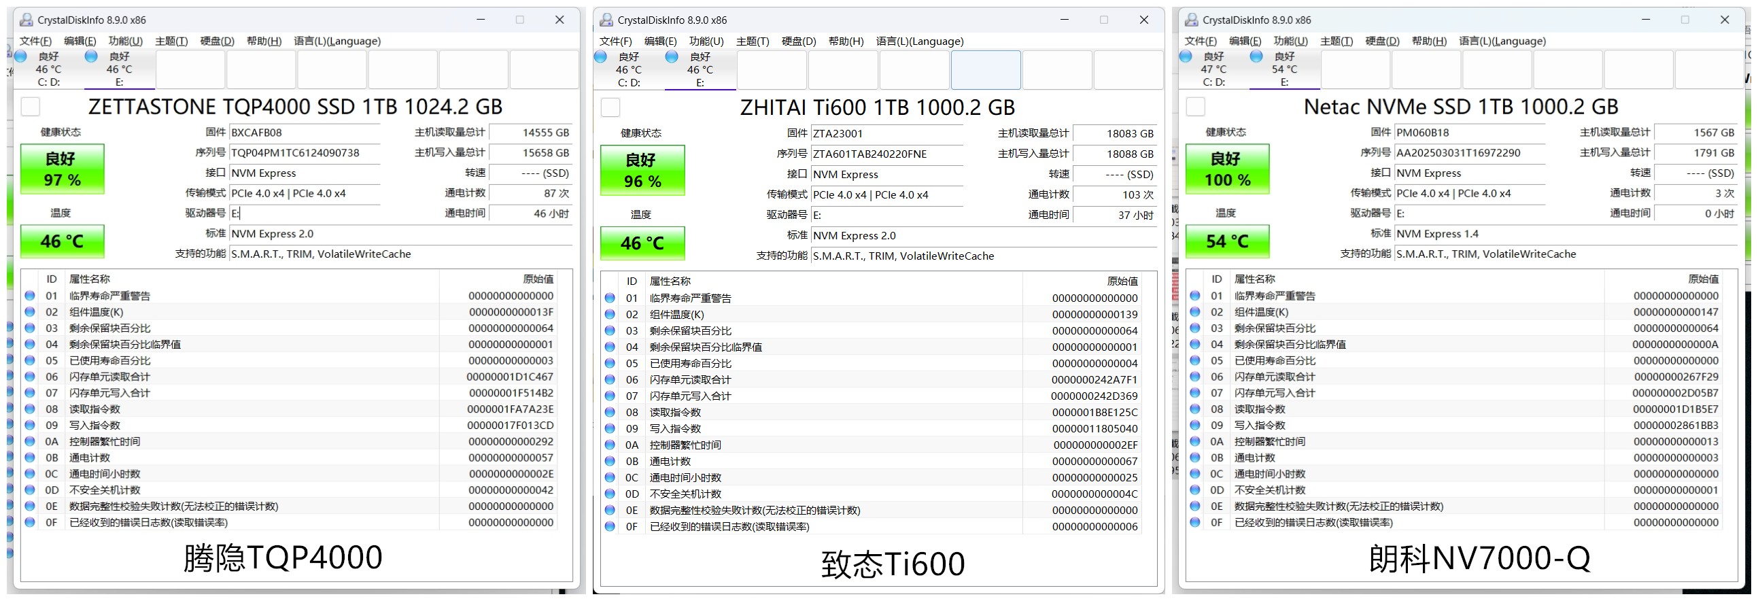
Task: Click the CrystalDiskInfo app icon in ZHITAI window title
Action: pyautogui.click(x=606, y=20)
